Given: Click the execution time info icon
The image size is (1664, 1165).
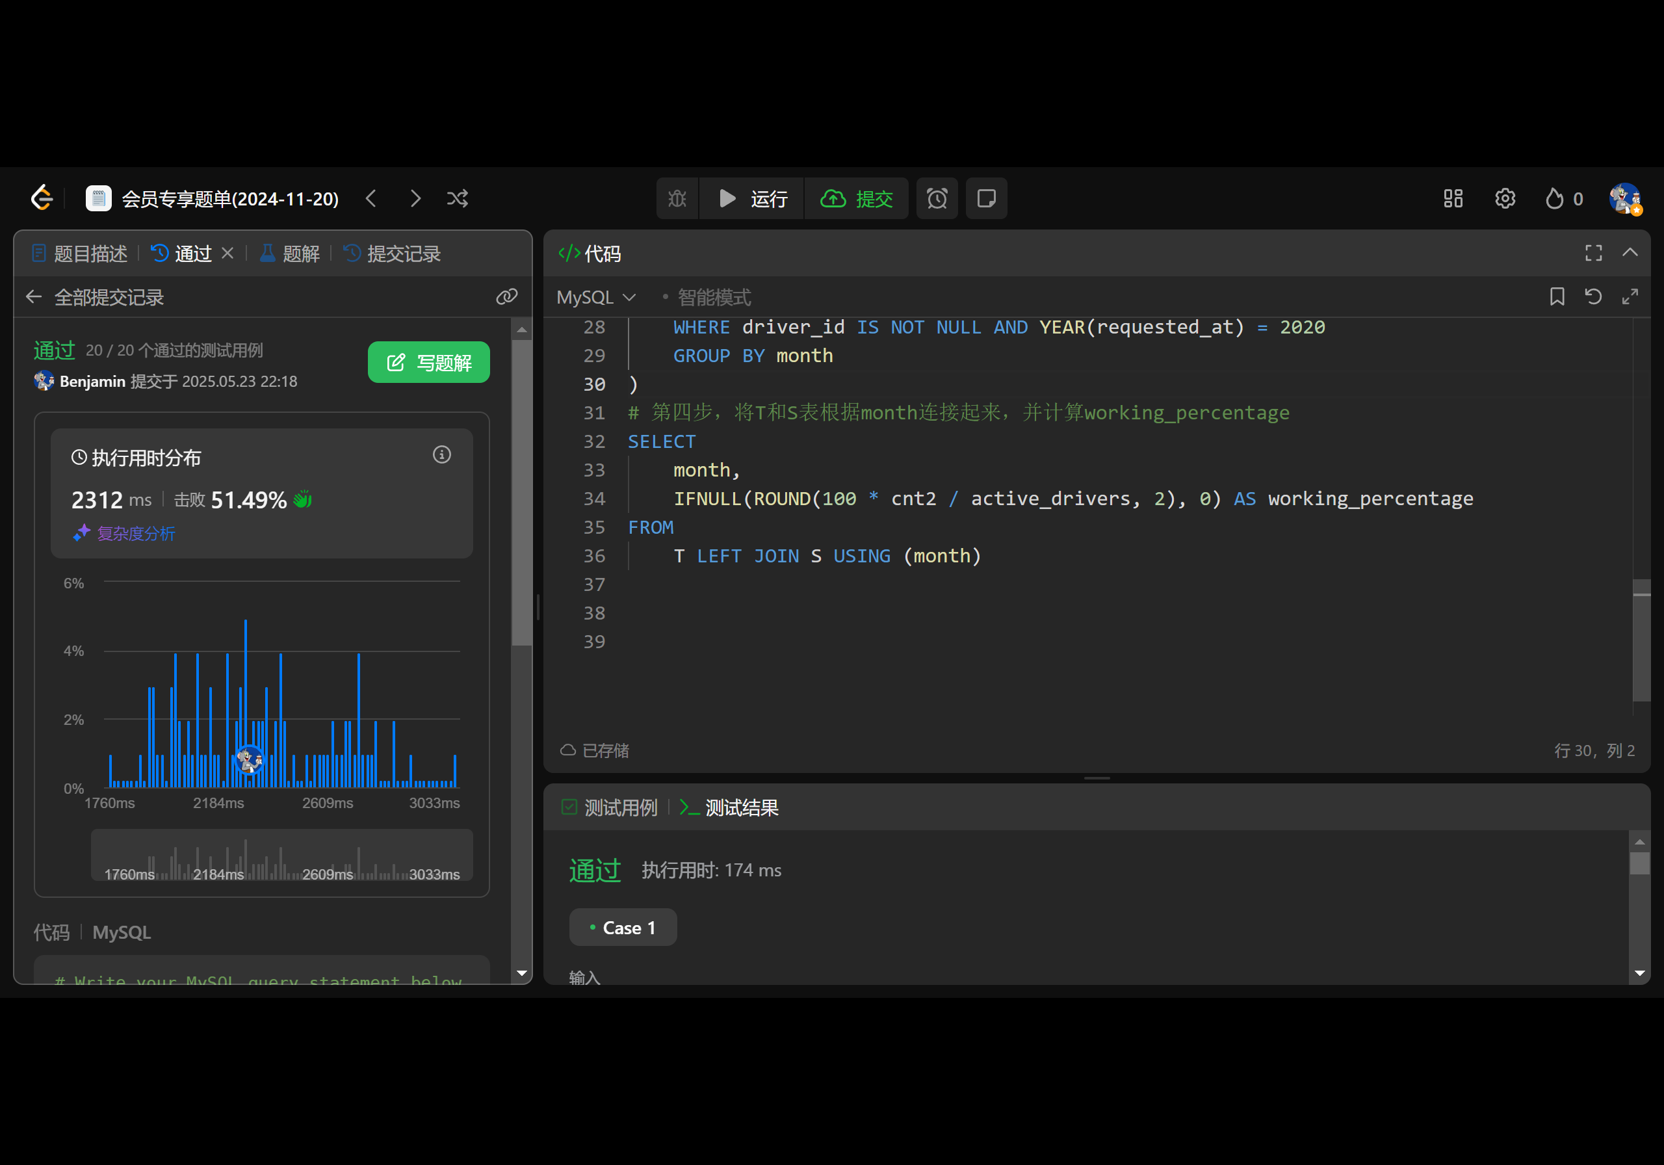Looking at the screenshot, I should coord(441,454).
